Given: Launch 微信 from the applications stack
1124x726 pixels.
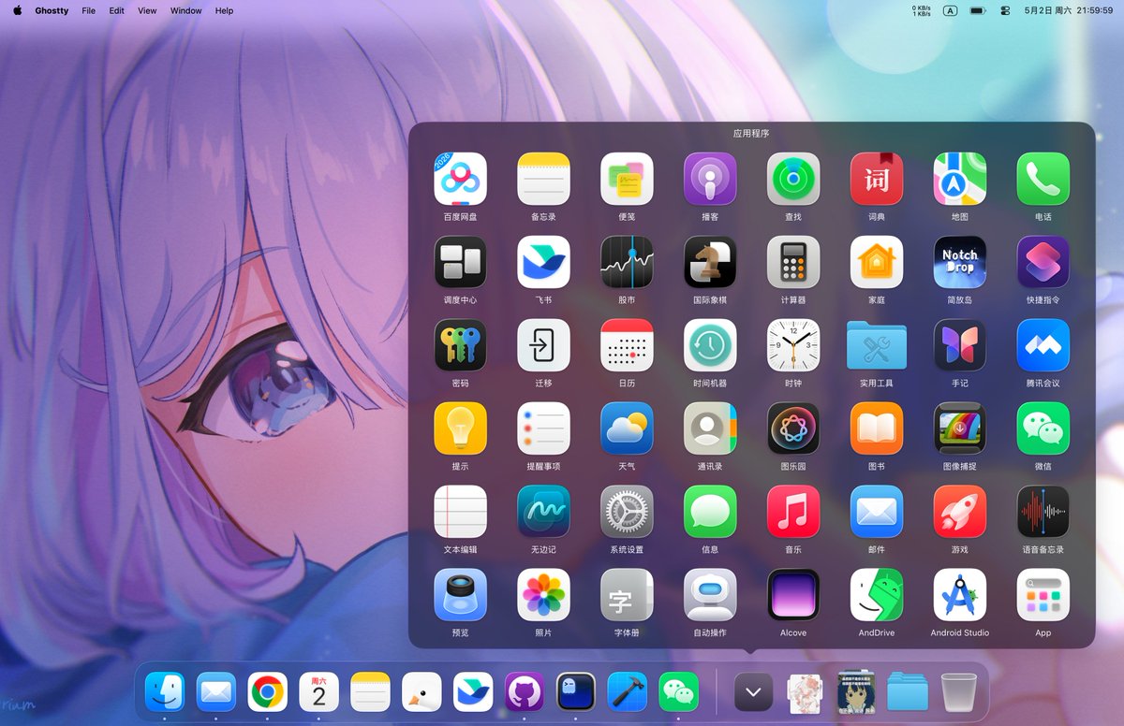Looking at the screenshot, I should point(1043,428).
